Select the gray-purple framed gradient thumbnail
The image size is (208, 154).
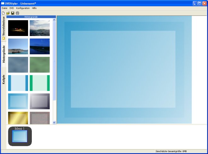[40, 101]
